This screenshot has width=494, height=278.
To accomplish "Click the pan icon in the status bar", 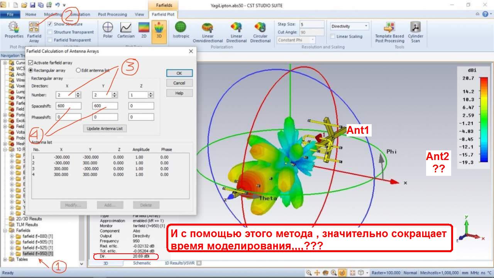I will pos(317,273).
